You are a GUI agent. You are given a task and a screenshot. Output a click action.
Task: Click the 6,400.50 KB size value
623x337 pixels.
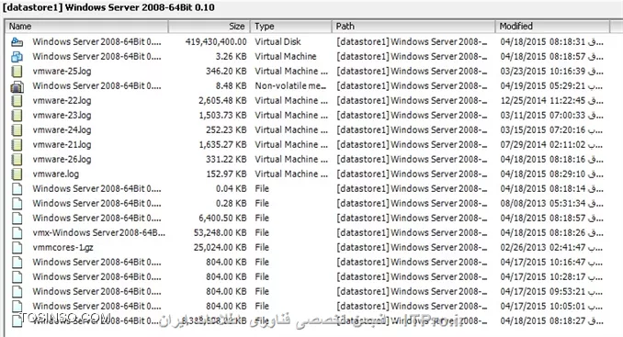pos(222,218)
